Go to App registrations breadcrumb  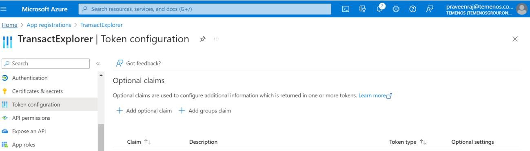click(x=49, y=25)
